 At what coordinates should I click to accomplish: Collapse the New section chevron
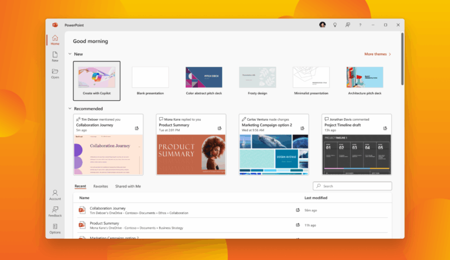70,54
